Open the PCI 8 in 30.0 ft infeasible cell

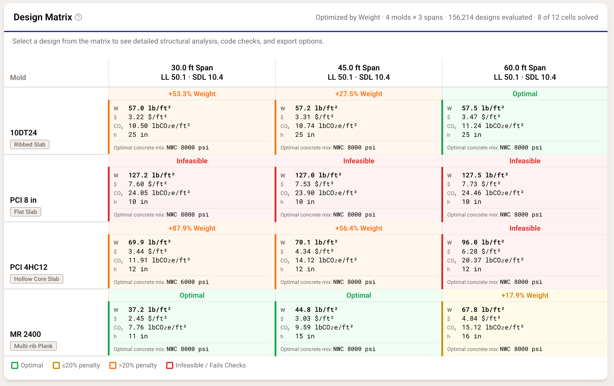[x=192, y=188]
